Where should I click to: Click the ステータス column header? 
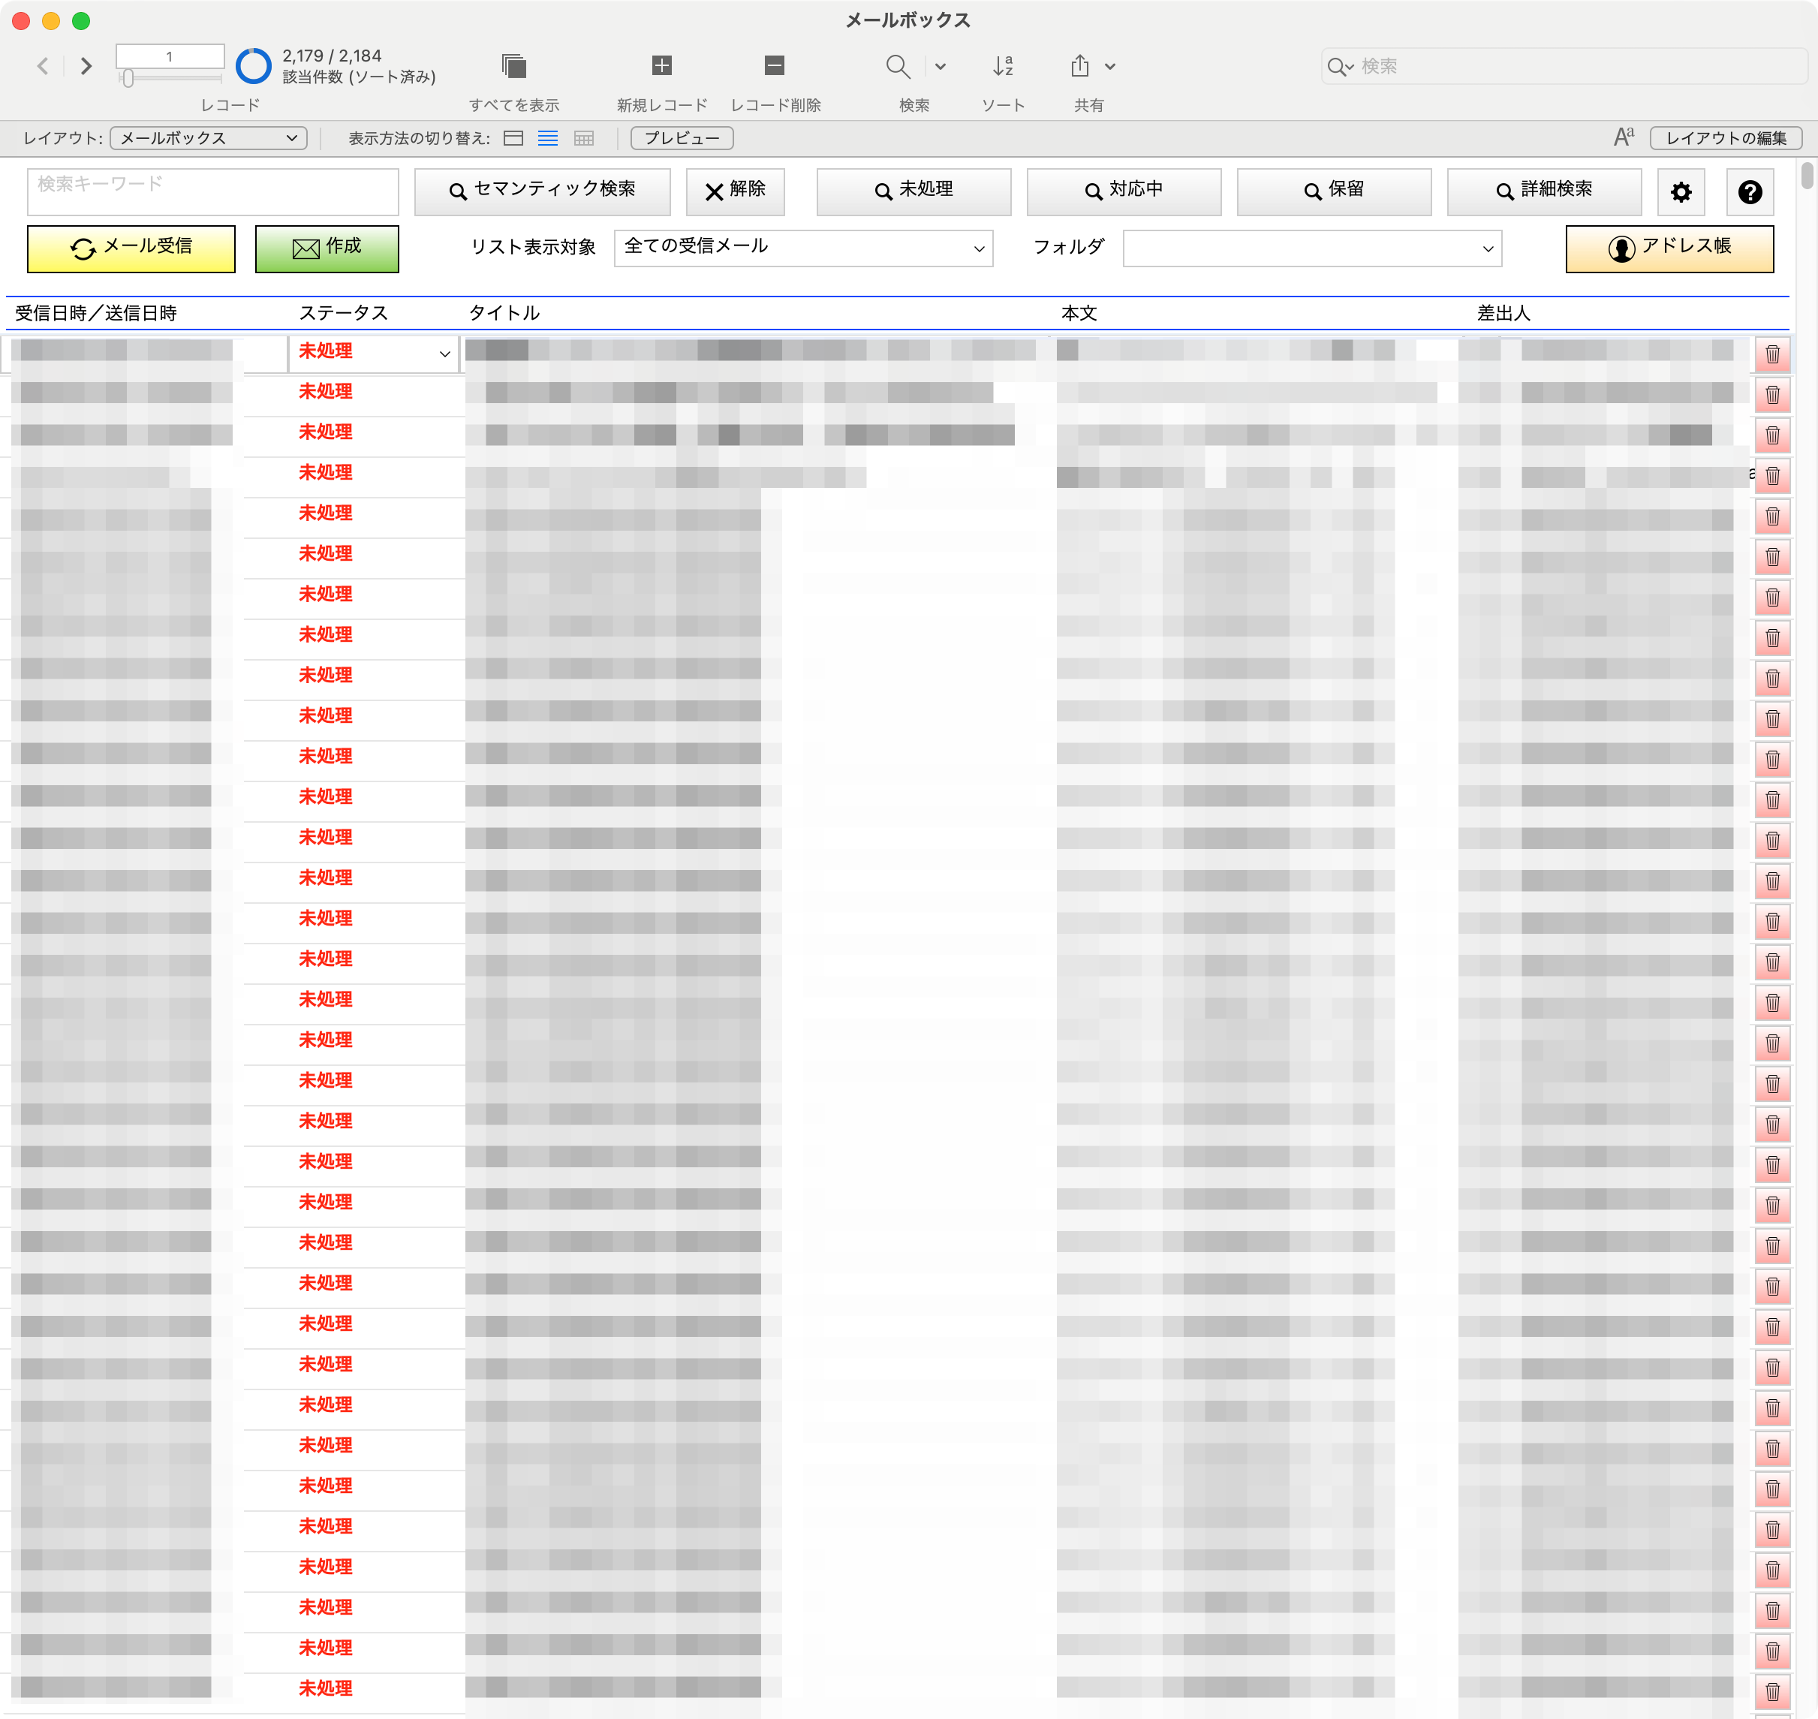point(344,313)
